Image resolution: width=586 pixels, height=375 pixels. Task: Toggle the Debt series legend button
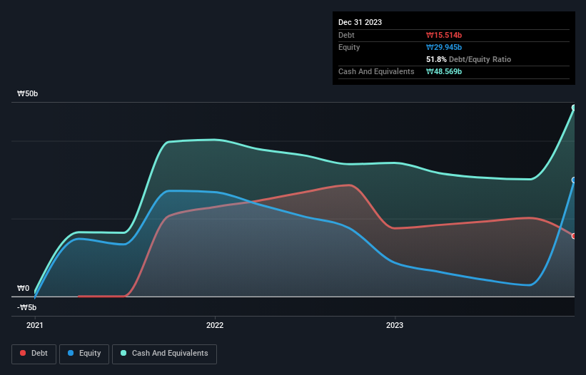tap(34, 354)
